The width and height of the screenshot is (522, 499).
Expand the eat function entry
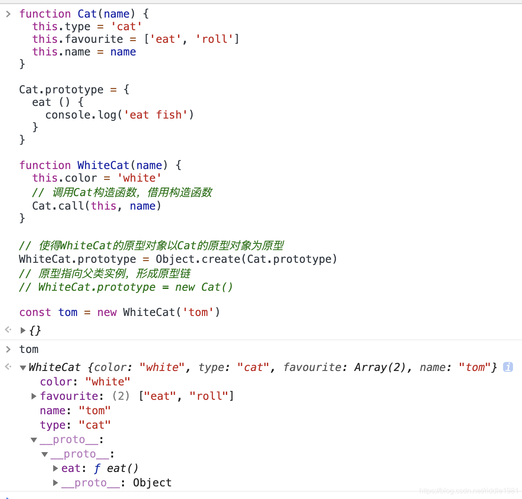tap(55, 468)
